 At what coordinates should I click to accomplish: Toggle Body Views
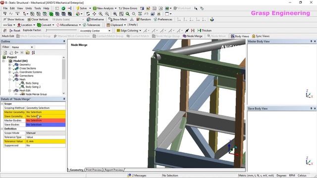coord(240,36)
